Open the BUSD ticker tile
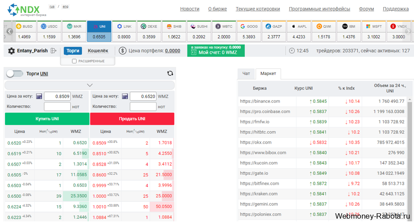The width and height of the screenshot is (414, 224). [24, 31]
